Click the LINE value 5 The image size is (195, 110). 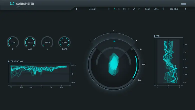coord(13,49)
